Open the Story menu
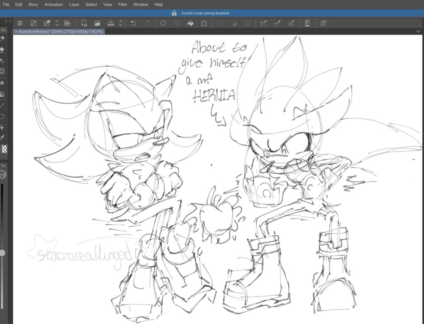 (33, 5)
